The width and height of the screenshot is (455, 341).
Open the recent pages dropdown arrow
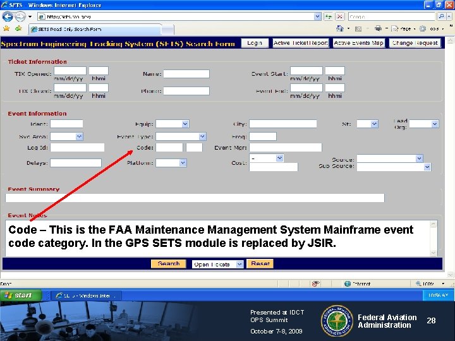click(30, 16)
